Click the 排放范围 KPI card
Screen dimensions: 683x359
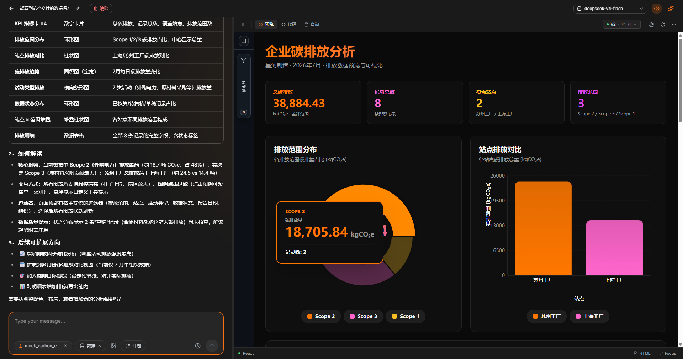tap(618, 102)
